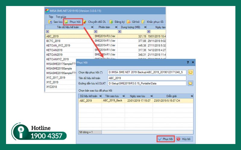Click the 445,38 size cell

(132, 46)
